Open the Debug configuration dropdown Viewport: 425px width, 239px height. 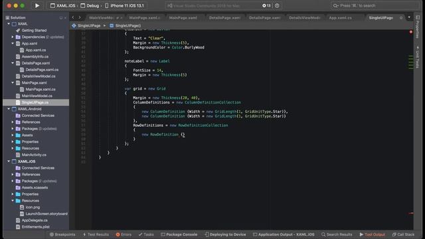tap(90, 5)
